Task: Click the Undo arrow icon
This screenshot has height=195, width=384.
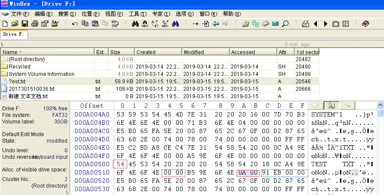Action: [75, 24]
